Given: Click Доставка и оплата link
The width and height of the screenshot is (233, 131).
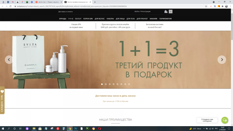Looking at the screenshot, I should point(65,12).
